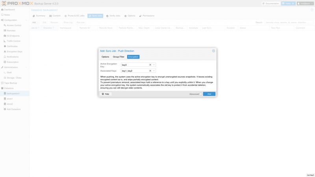
Task: Enable the Advanced checkbox
Action: pyautogui.click(x=201, y=94)
